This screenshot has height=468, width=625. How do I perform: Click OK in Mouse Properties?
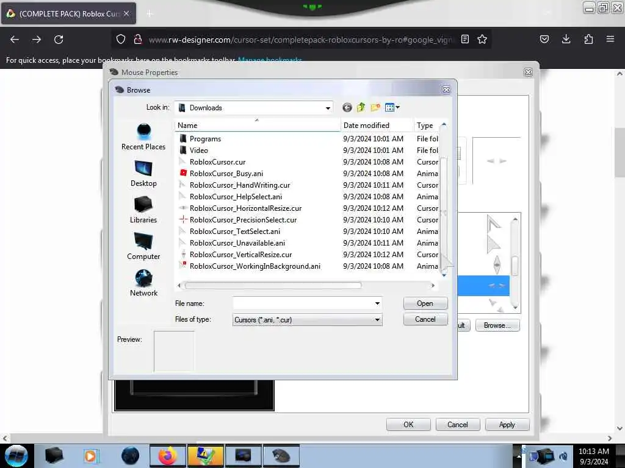[408, 425]
